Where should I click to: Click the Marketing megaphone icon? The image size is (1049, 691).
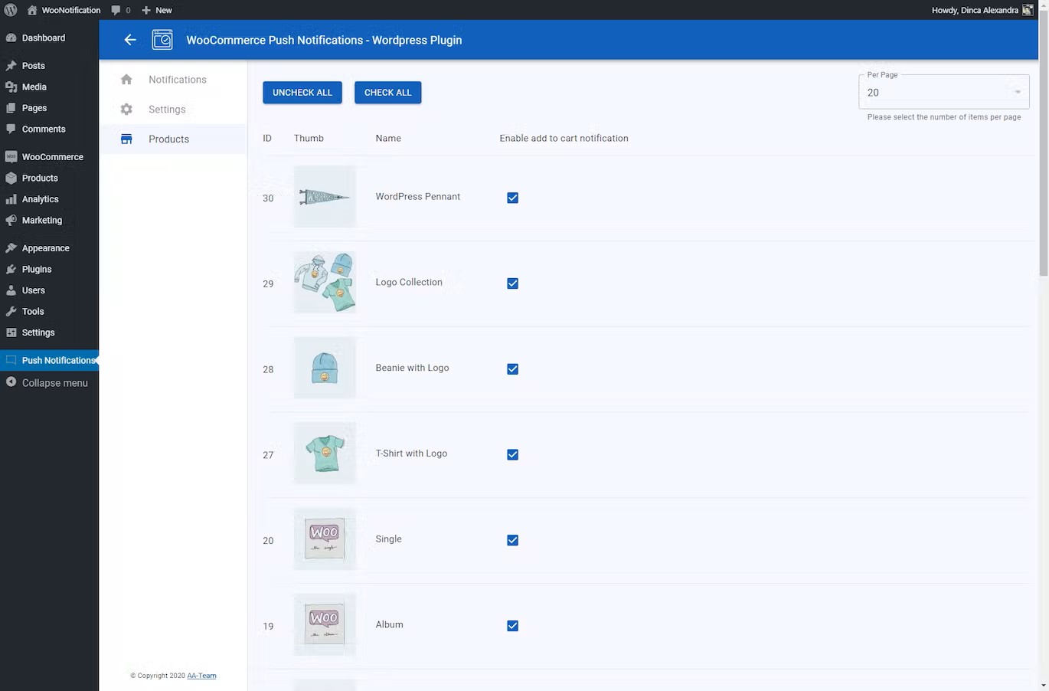(x=11, y=220)
